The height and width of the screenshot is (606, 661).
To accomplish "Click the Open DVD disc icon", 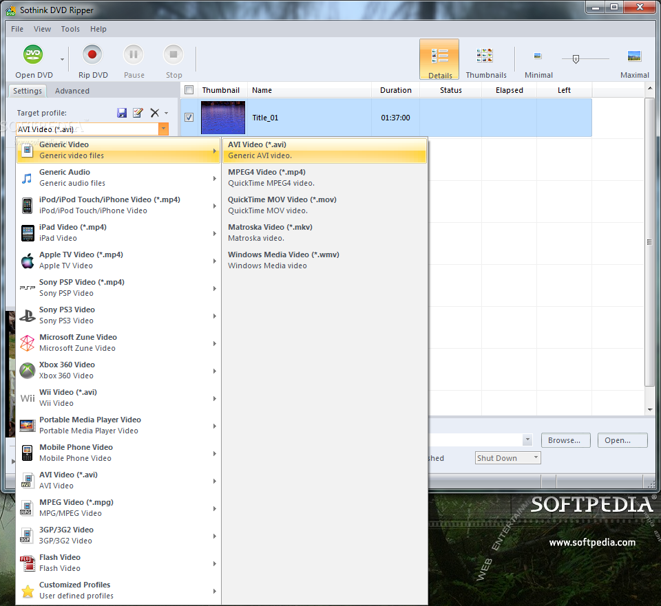I will (x=33, y=54).
